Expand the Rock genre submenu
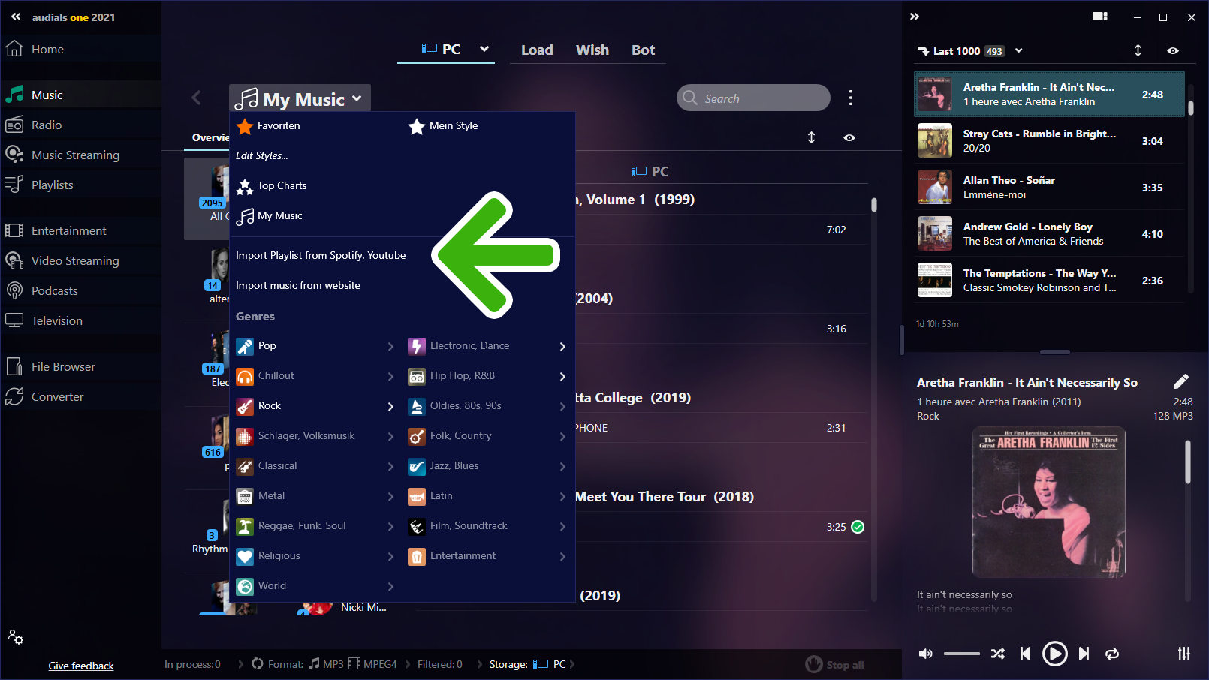The image size is (1209, 680). click(390, 406)
